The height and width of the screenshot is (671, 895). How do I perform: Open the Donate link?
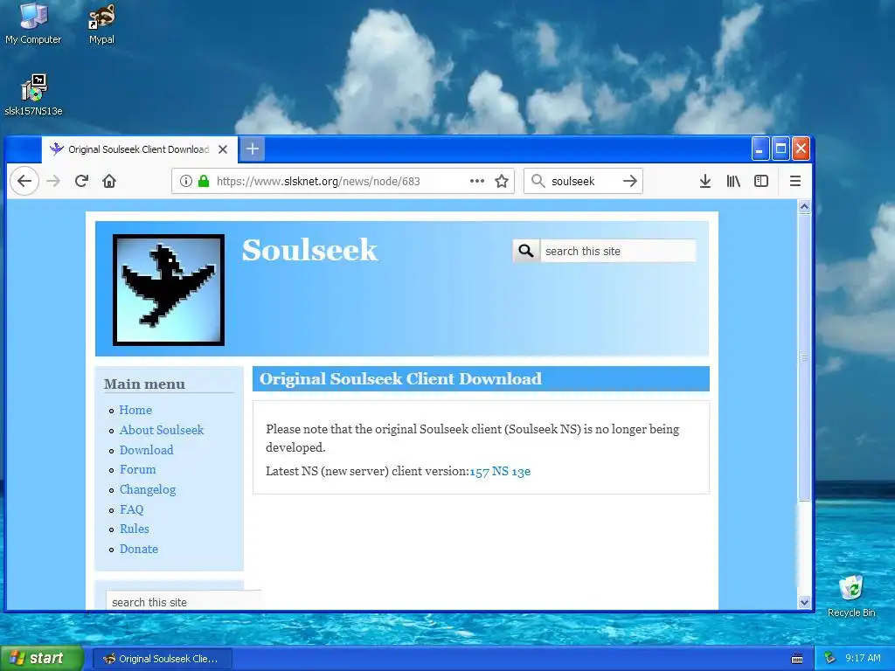click(139, 549)
